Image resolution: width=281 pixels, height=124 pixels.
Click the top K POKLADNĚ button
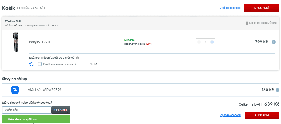coord(262,8)
